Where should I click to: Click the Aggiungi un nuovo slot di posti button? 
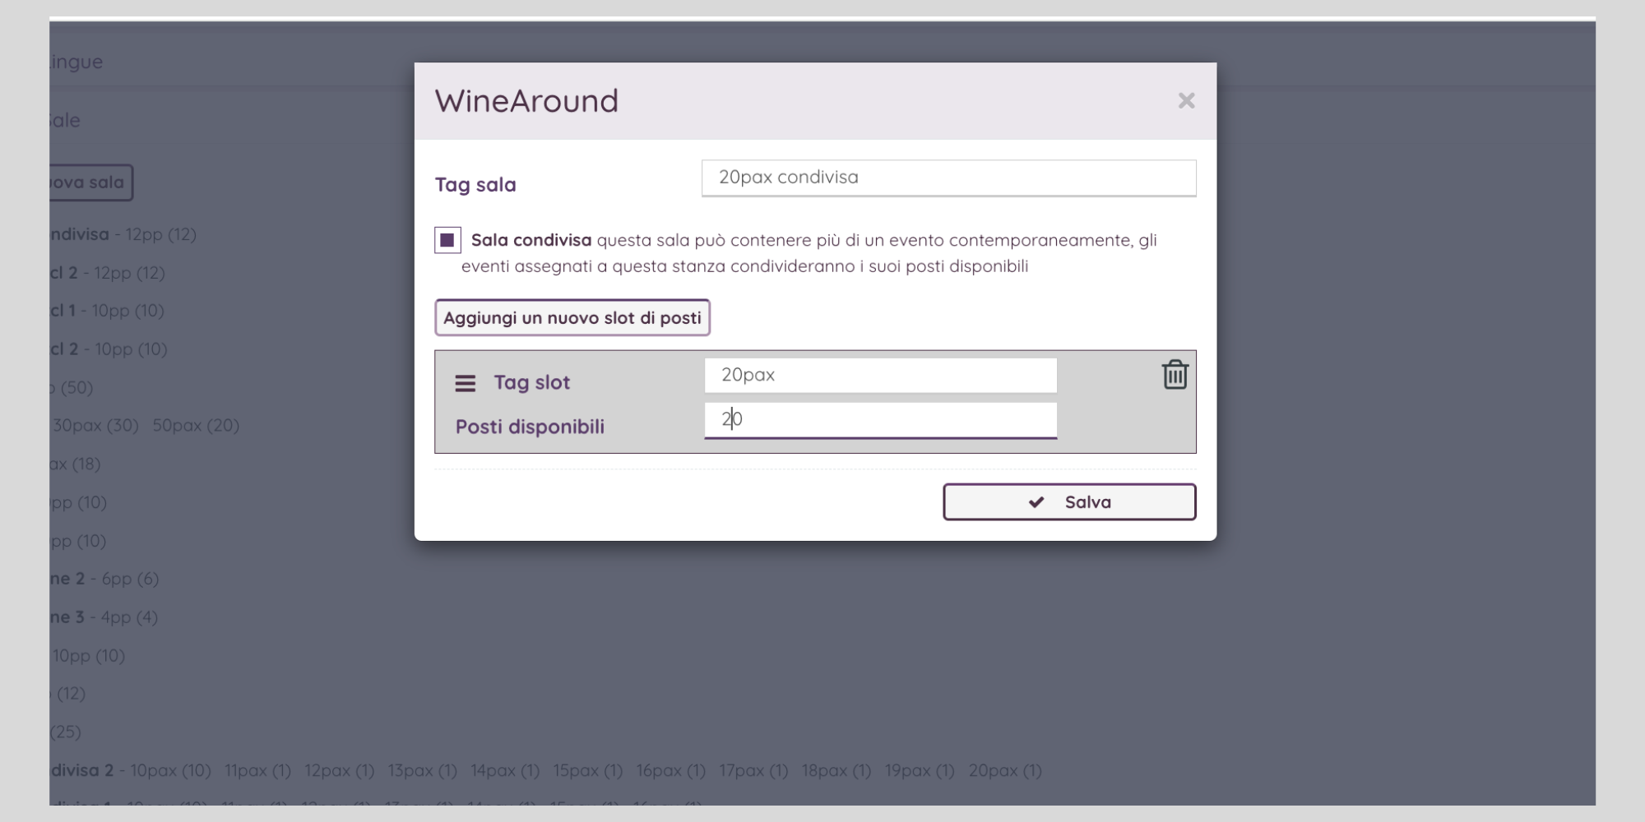572,317
